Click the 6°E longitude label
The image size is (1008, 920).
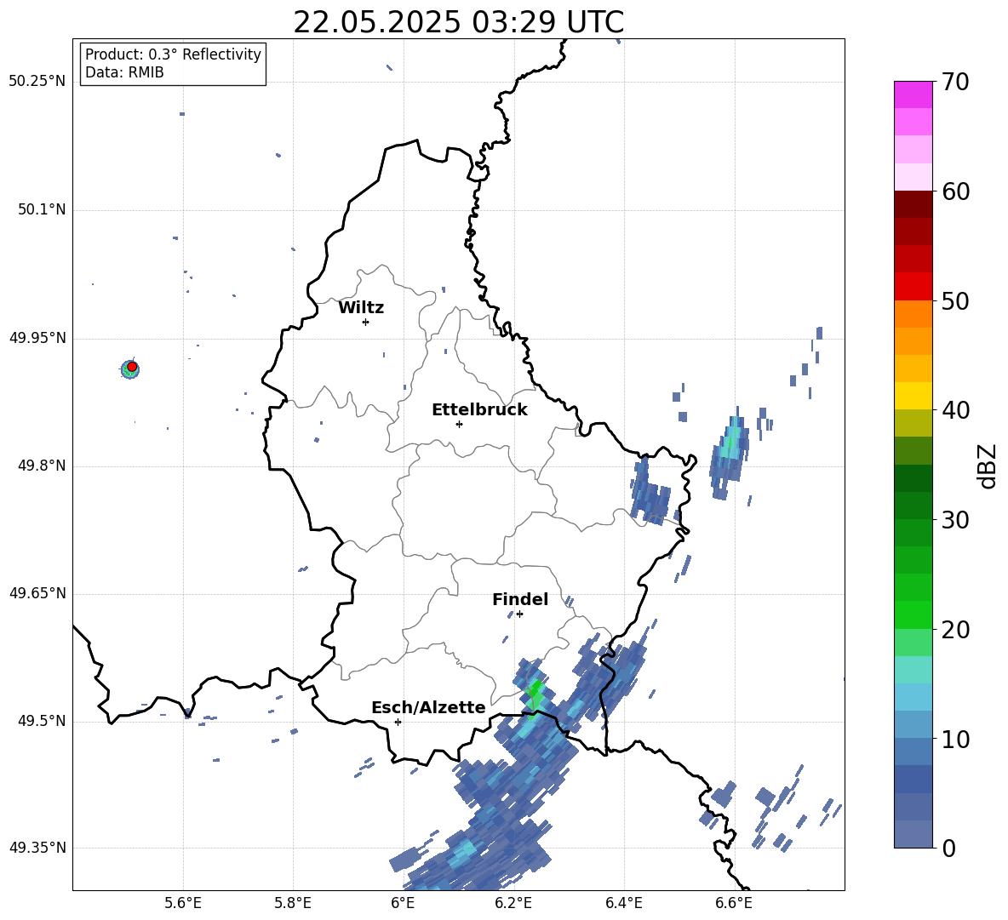click(403, 904)
